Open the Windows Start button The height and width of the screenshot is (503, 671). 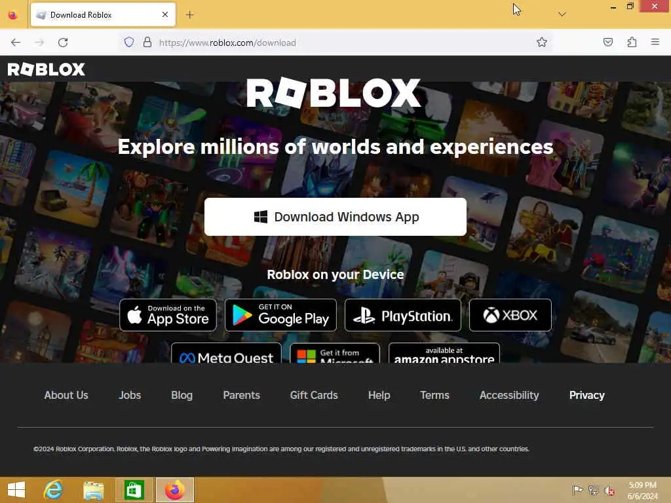click(x=16, y=490)
